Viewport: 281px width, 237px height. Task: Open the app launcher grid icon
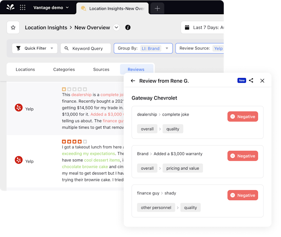[x=22, y=7]
